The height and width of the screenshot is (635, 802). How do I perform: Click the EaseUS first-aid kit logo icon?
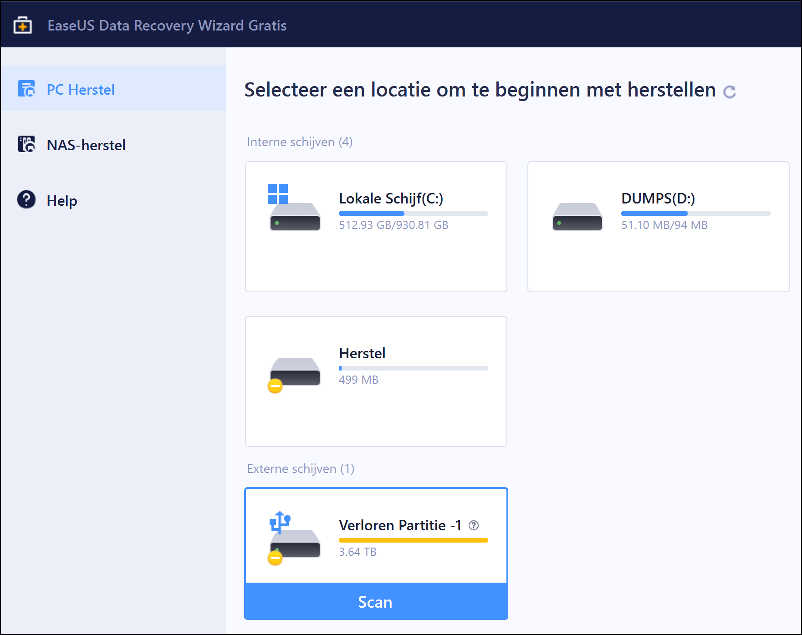[22, 25]
